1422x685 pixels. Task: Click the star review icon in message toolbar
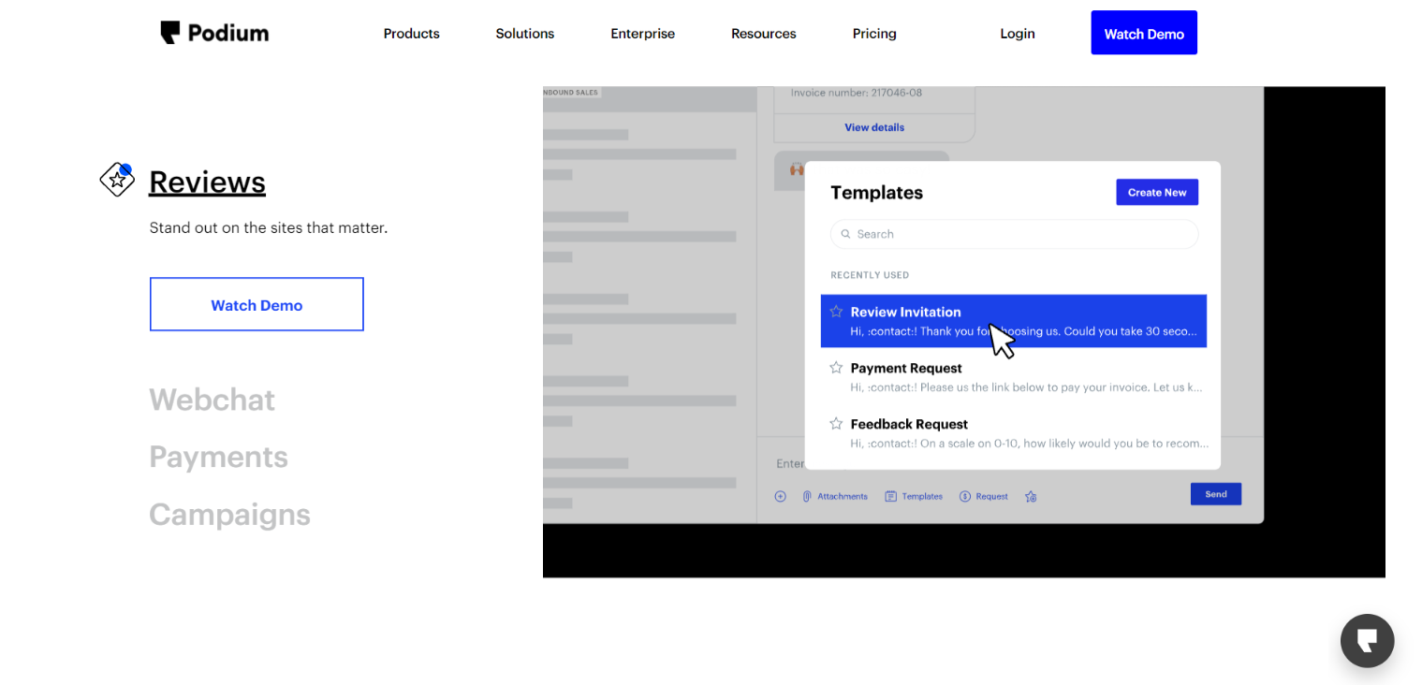pyautogui.click(x=1031, y=496)
